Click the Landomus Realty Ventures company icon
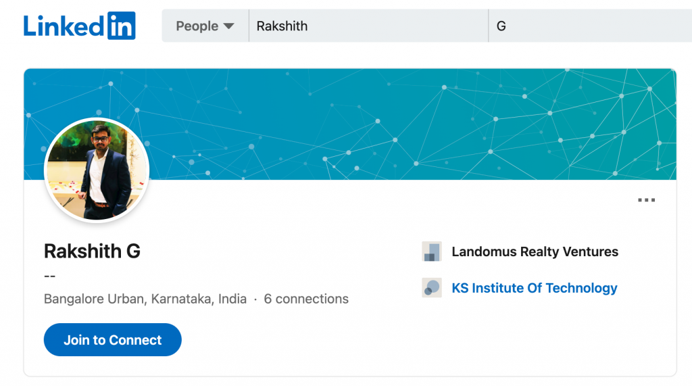Screen dimensions: 692x386 [432, 252]
